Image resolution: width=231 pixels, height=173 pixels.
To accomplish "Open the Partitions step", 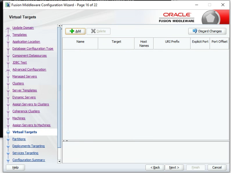I will 19,139.
